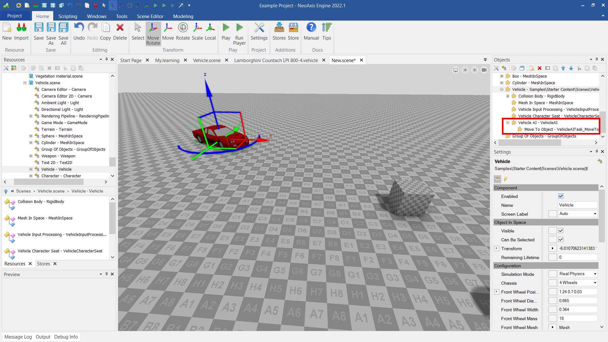Click the camera icon in viewport corner

[x=484, y=70]
